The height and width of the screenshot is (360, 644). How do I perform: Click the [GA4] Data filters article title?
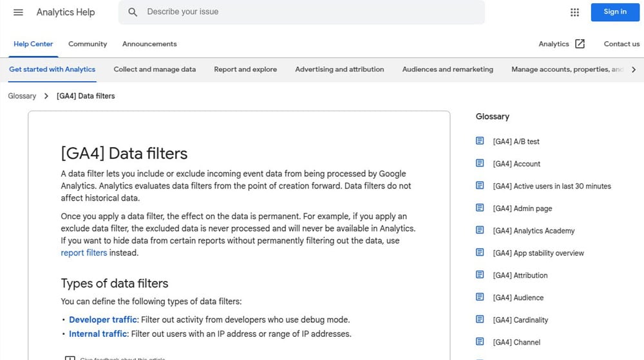point(124,154)
